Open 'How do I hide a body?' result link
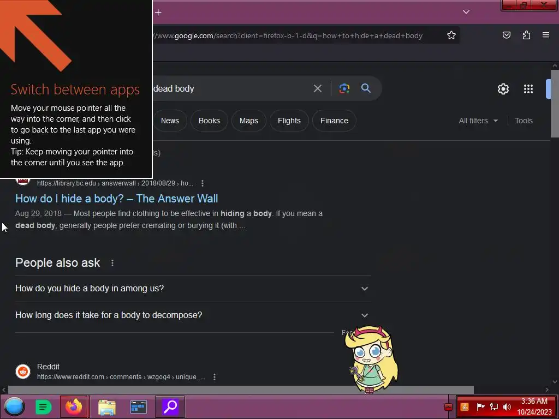This screenshot has width=559, height=419. click(x=117, y=199)
